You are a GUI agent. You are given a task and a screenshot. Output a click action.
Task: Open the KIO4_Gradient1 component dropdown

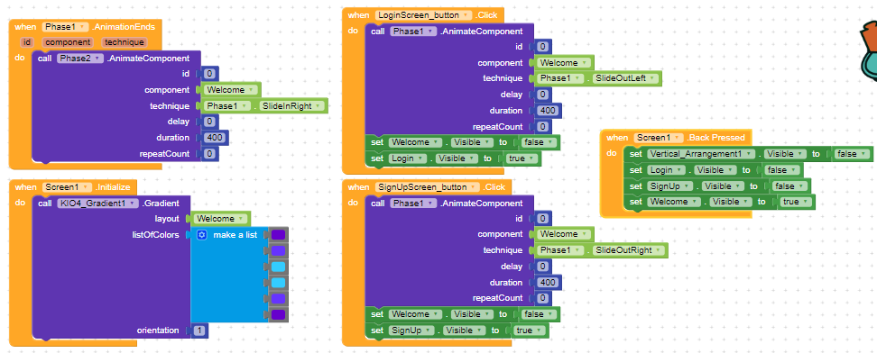point(97,204)
